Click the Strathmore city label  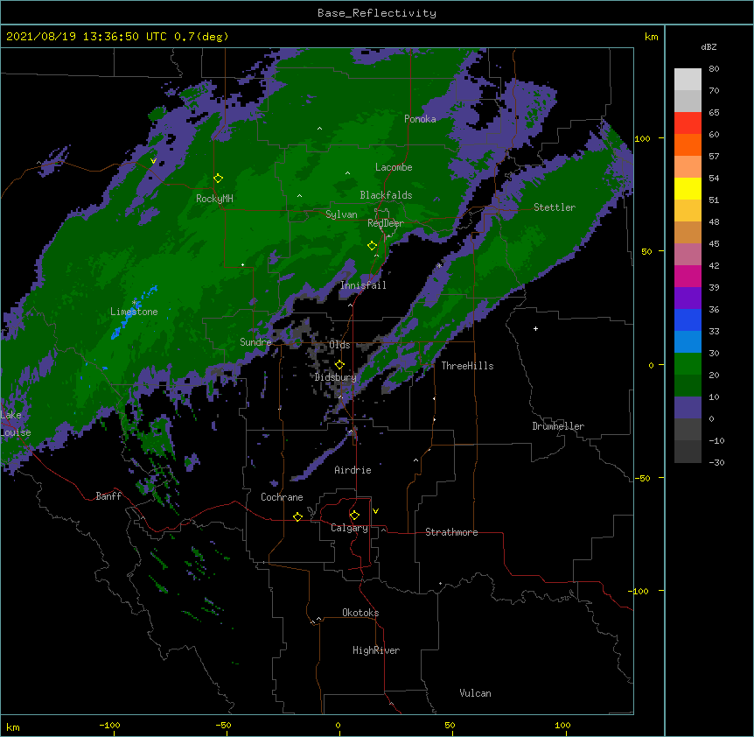pos(451,532)
